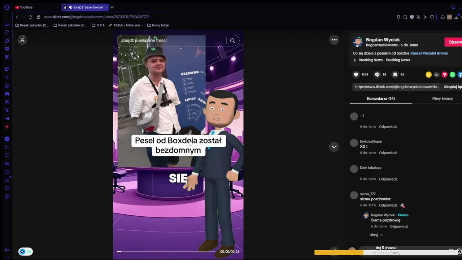Open TikTok - Make You... bookmark
462x260 pixels.
pos(125,25)
